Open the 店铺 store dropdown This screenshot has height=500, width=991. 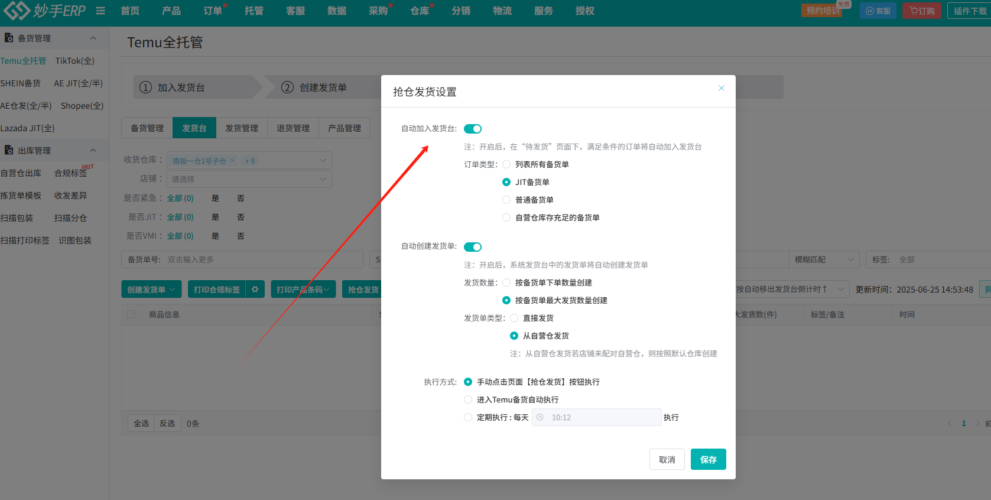(x=249, y=179)
